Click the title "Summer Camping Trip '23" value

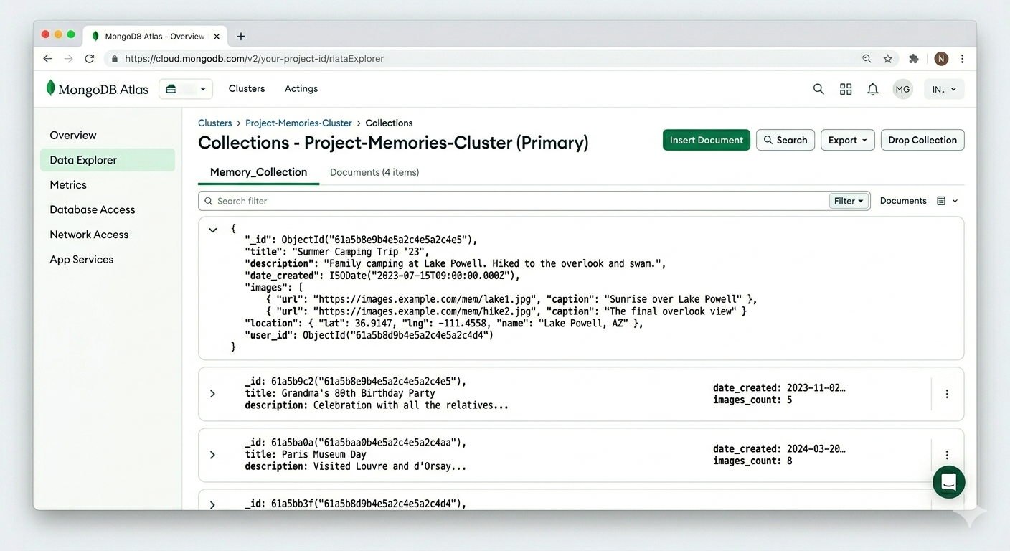coord(360,252)
